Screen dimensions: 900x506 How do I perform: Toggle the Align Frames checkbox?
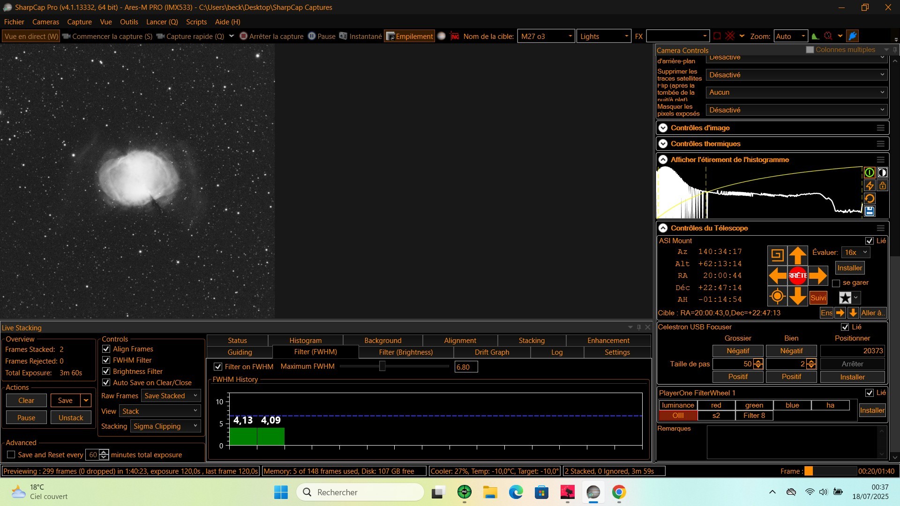(106, 349)
